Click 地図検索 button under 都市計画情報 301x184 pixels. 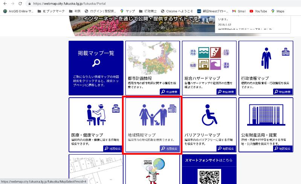pyautogui.click(x=170, y=92)
